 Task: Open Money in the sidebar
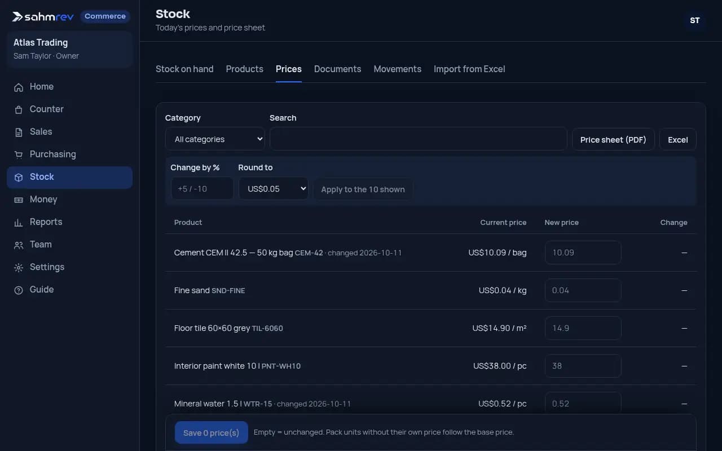pos(70,200)
